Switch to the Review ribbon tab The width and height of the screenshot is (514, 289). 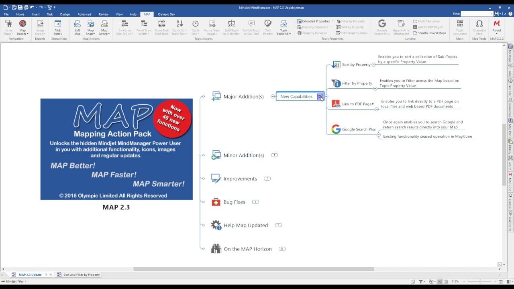click(103, 14)
